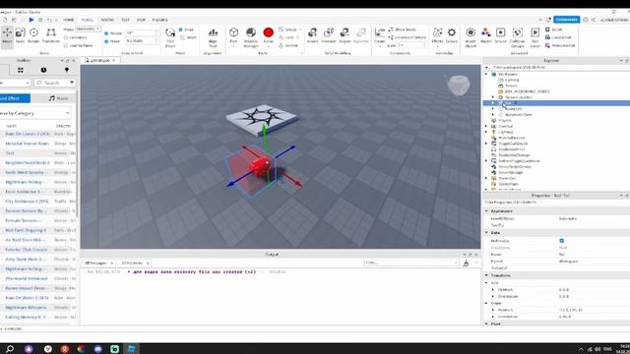
Task: Switch to the TEST ribbon tab
Action: tap(125, 20)
